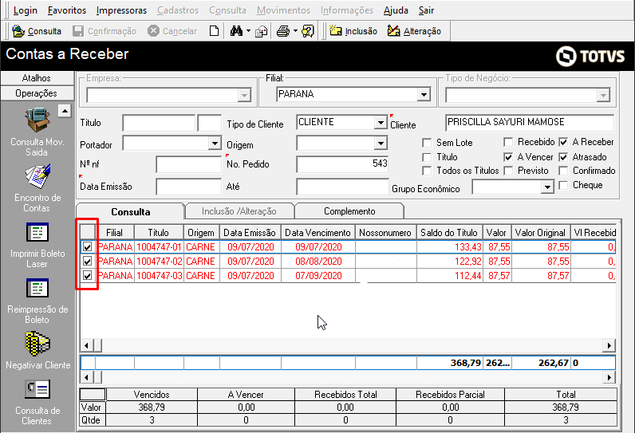Switch to the Consulta tab
635x433 pixels.
[x=130, y=211]
